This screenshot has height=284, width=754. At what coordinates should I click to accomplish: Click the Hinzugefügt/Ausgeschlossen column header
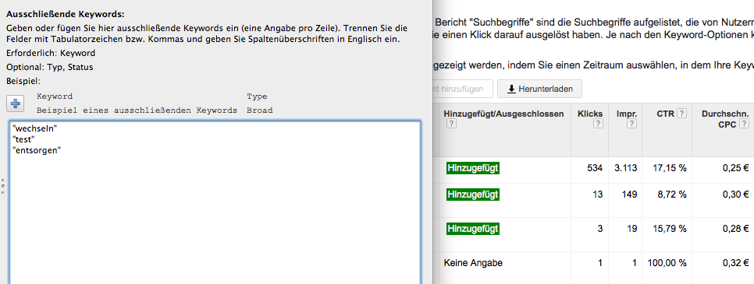[503, 114]
